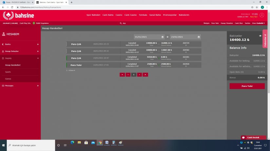
Task: Open the end date calendar icon
Action: pos(199,37)
